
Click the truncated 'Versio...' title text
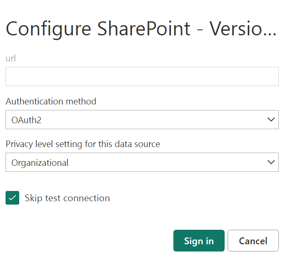point(242,29)
